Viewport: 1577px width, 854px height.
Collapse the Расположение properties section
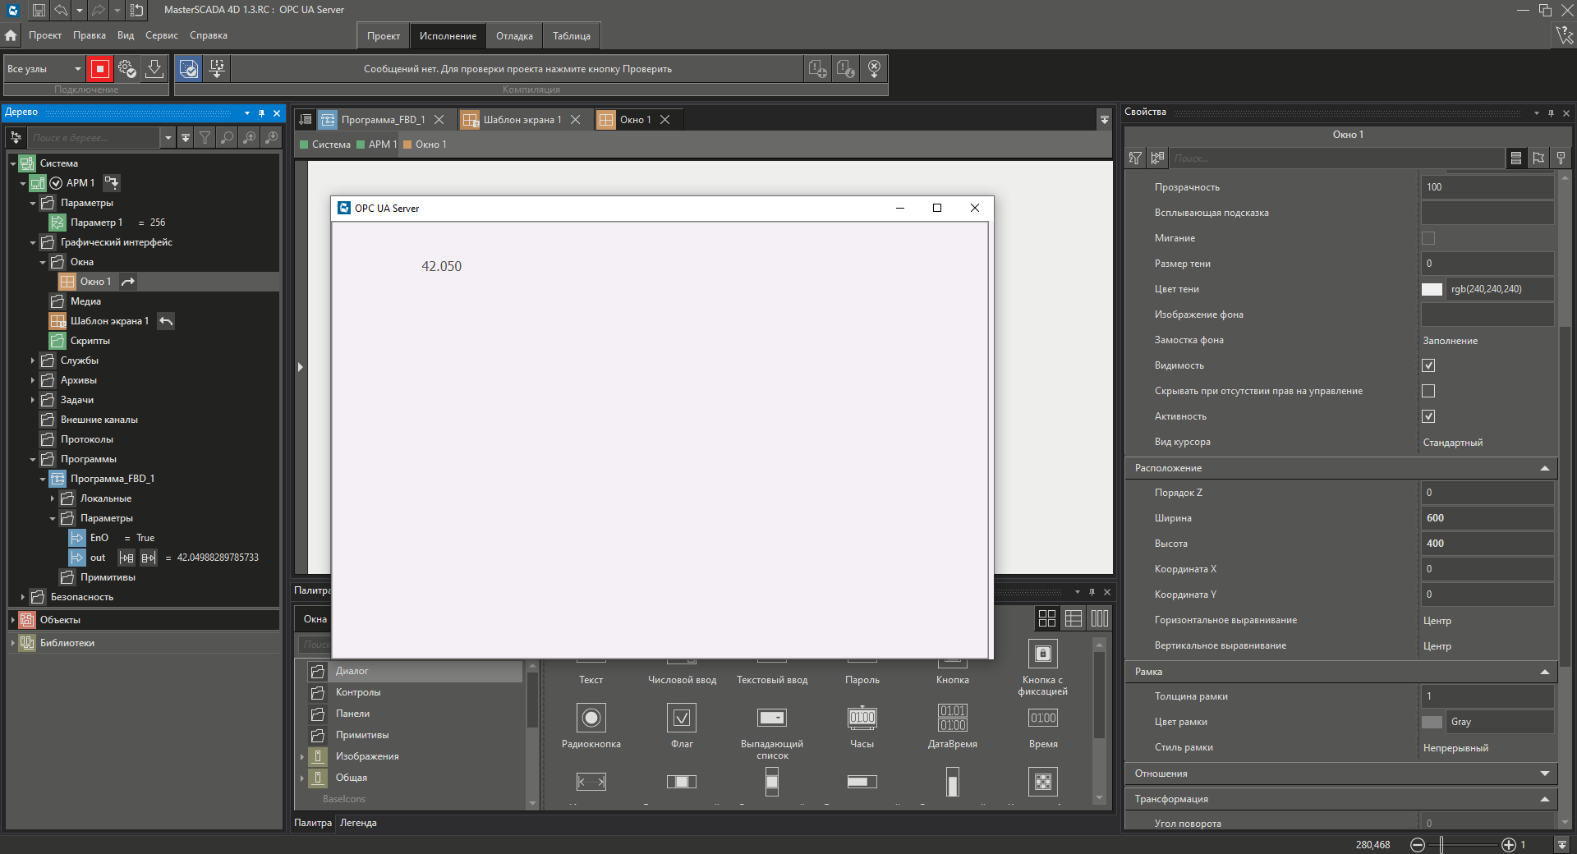coord(1544,468)
